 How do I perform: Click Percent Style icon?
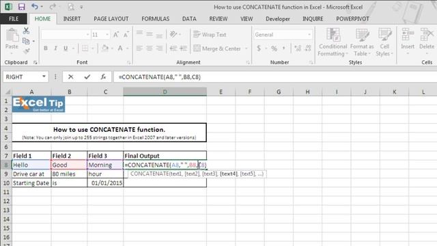click(x=274, y=49)
